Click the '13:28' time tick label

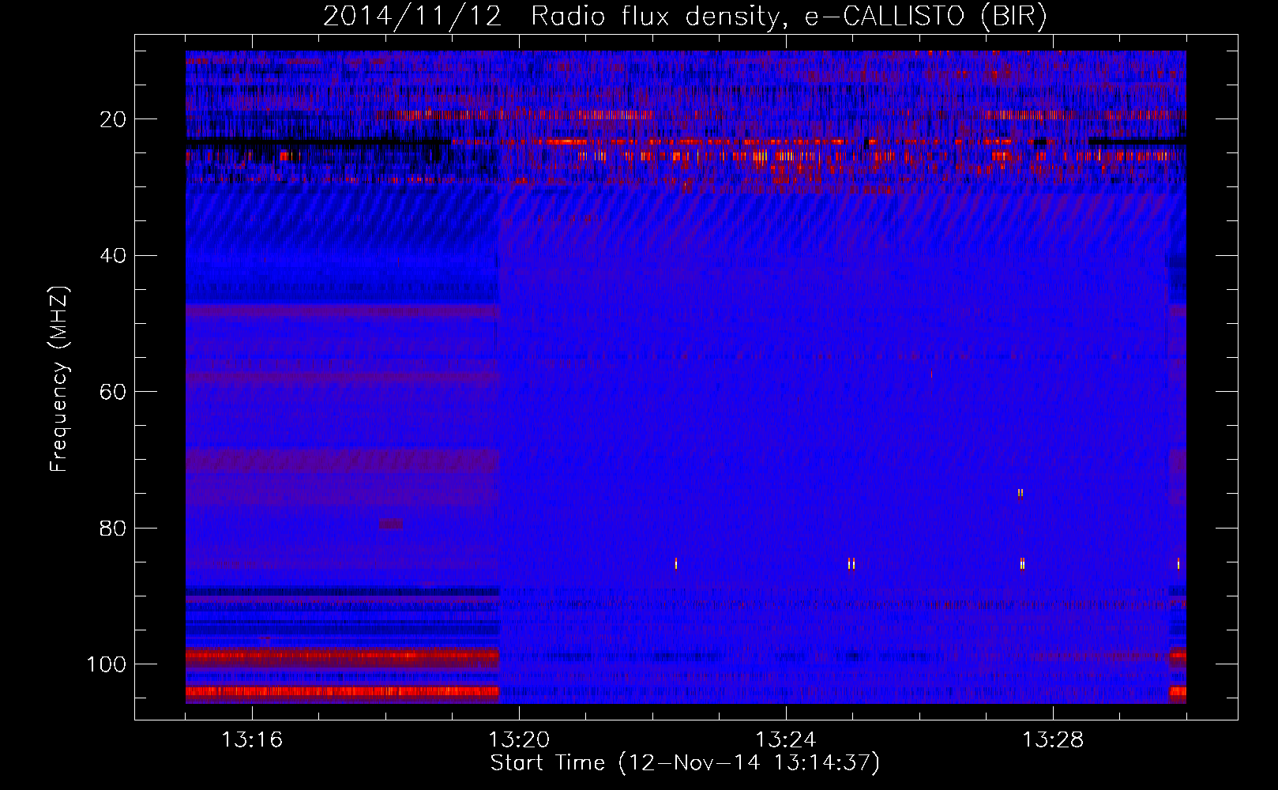click(x=1053, y=740)
